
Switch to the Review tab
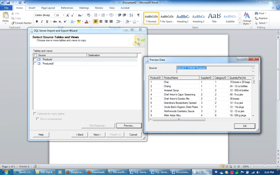(99, 8)
